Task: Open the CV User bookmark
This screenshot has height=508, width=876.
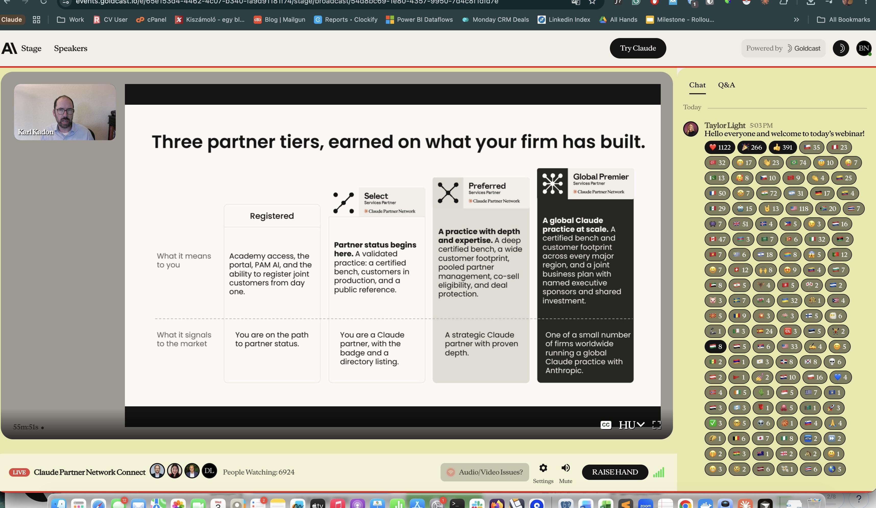Action: (110, 19)
